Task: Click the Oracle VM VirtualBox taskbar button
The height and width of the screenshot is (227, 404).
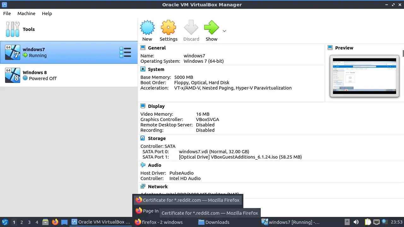Action: click(x=101, y=222)
